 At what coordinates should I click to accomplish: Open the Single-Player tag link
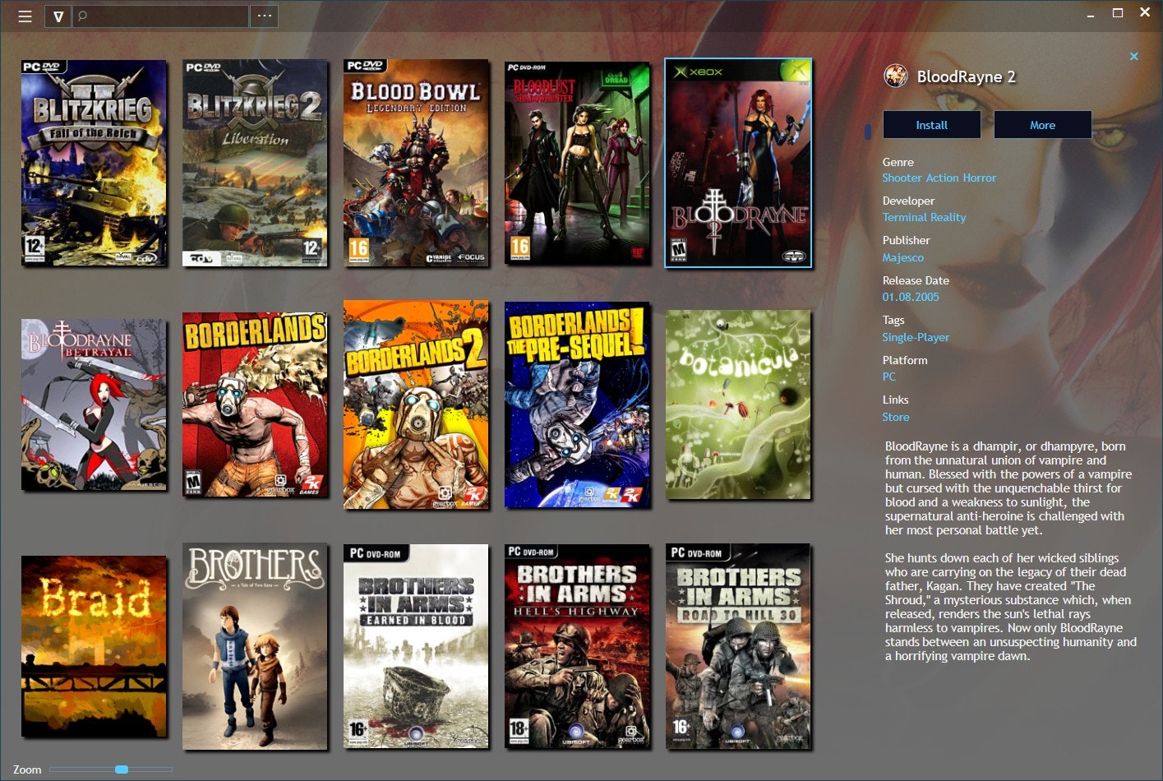[x=916, y=337]
